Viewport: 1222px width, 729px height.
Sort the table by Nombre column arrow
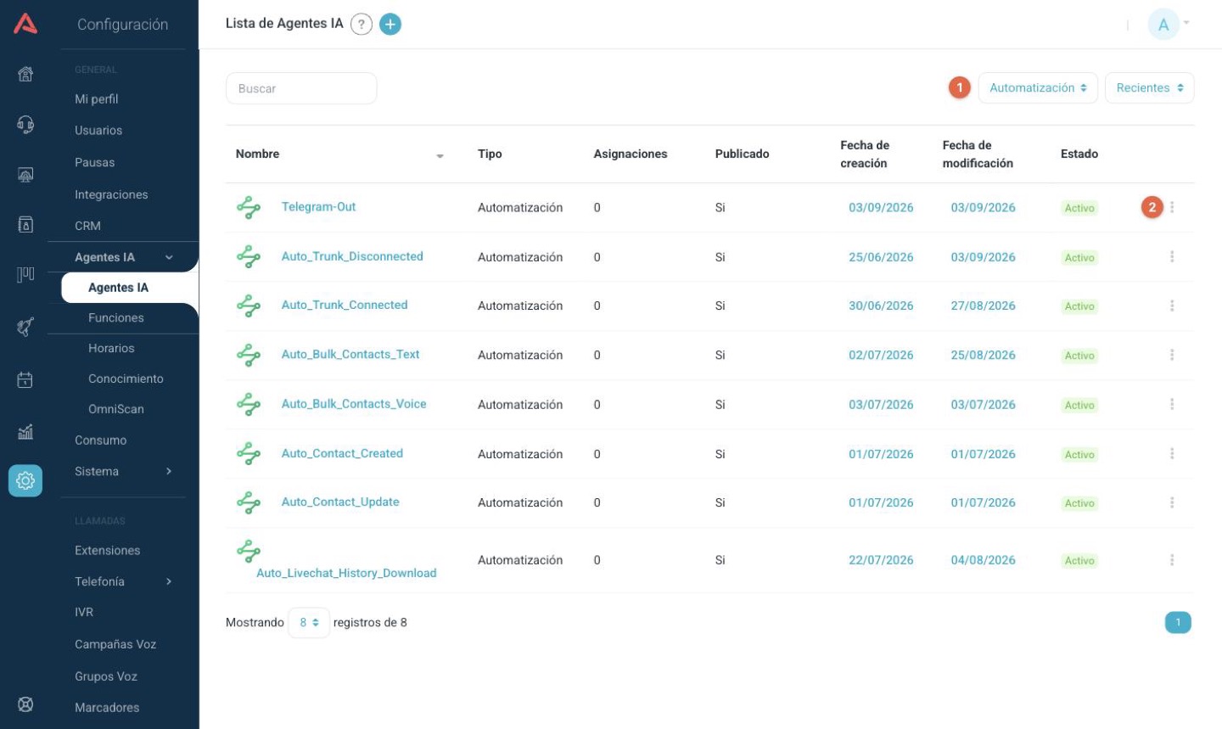point(440,156)
